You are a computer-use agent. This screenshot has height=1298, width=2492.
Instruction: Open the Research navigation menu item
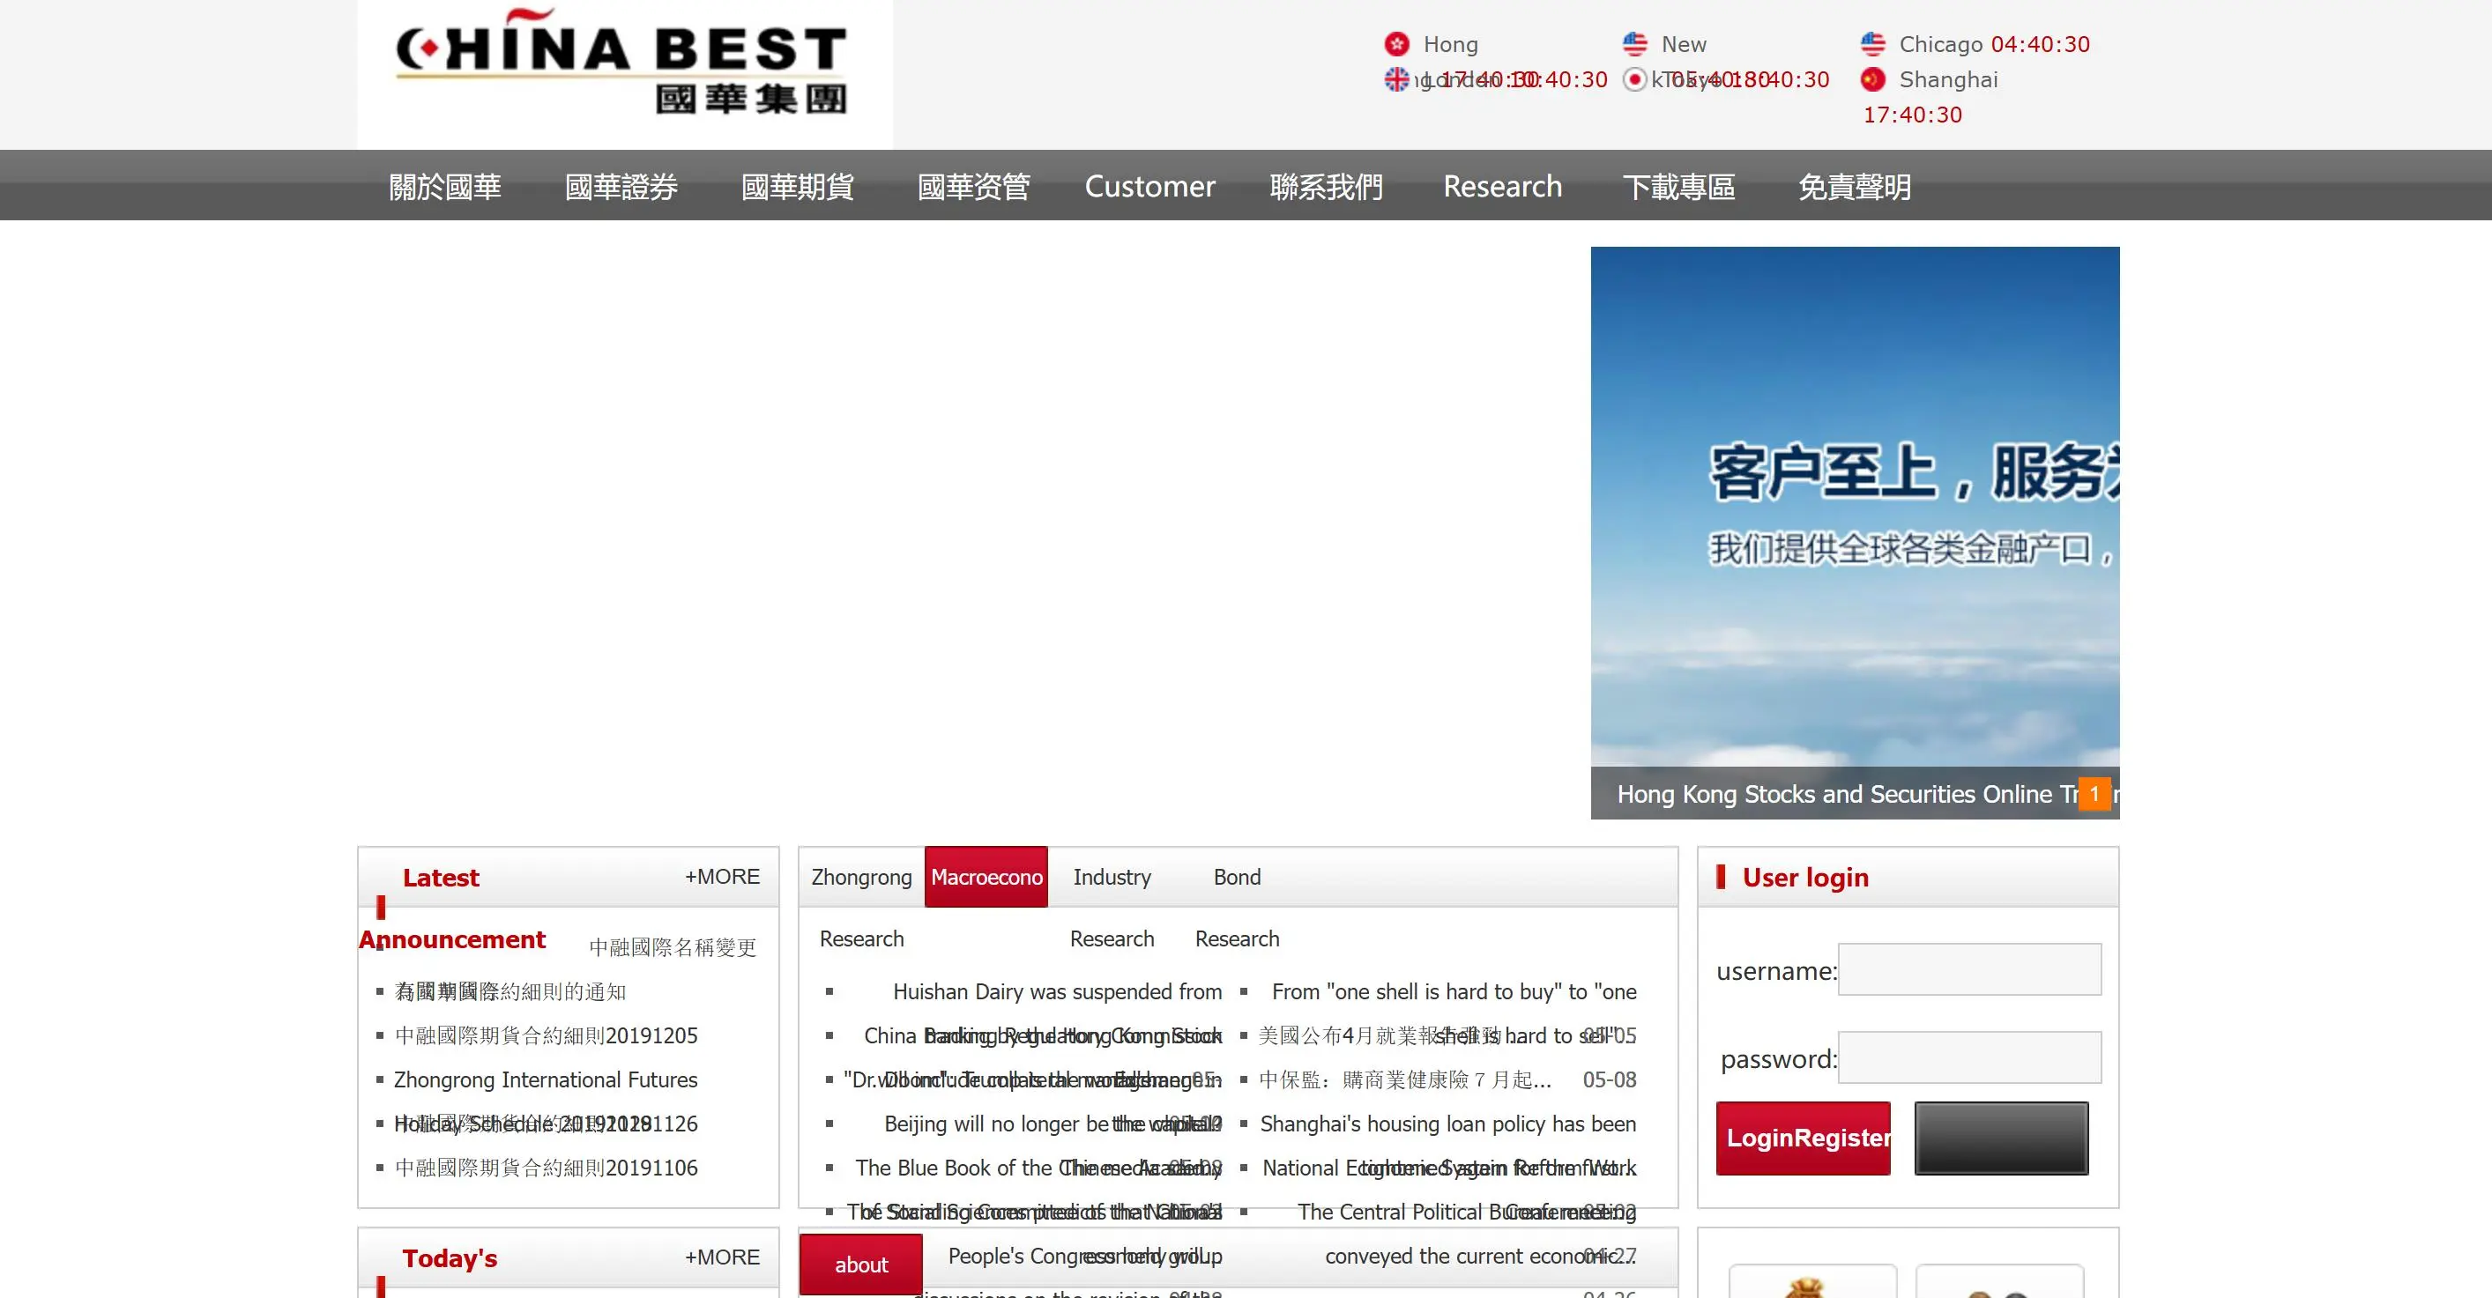(1502, 186)
